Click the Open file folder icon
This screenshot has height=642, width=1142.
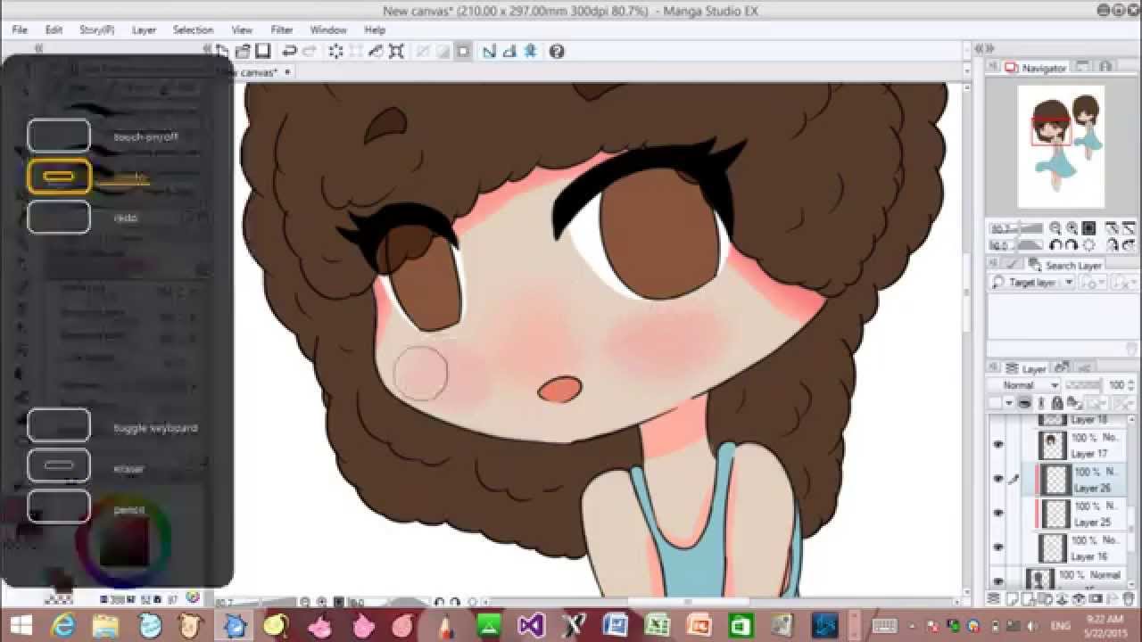click(x=243, y=51)
